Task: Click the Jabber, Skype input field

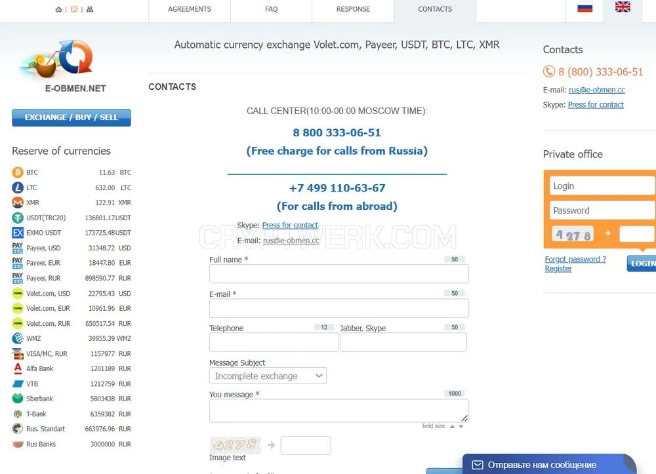Action: click(403, 342)
